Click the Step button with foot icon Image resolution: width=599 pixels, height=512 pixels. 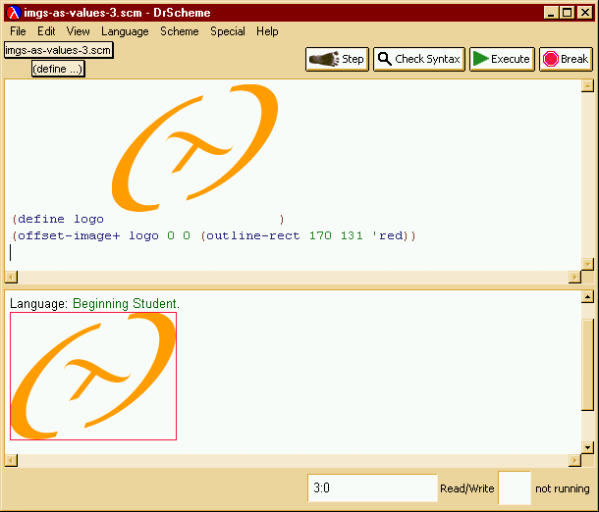(x=337, y=59)
